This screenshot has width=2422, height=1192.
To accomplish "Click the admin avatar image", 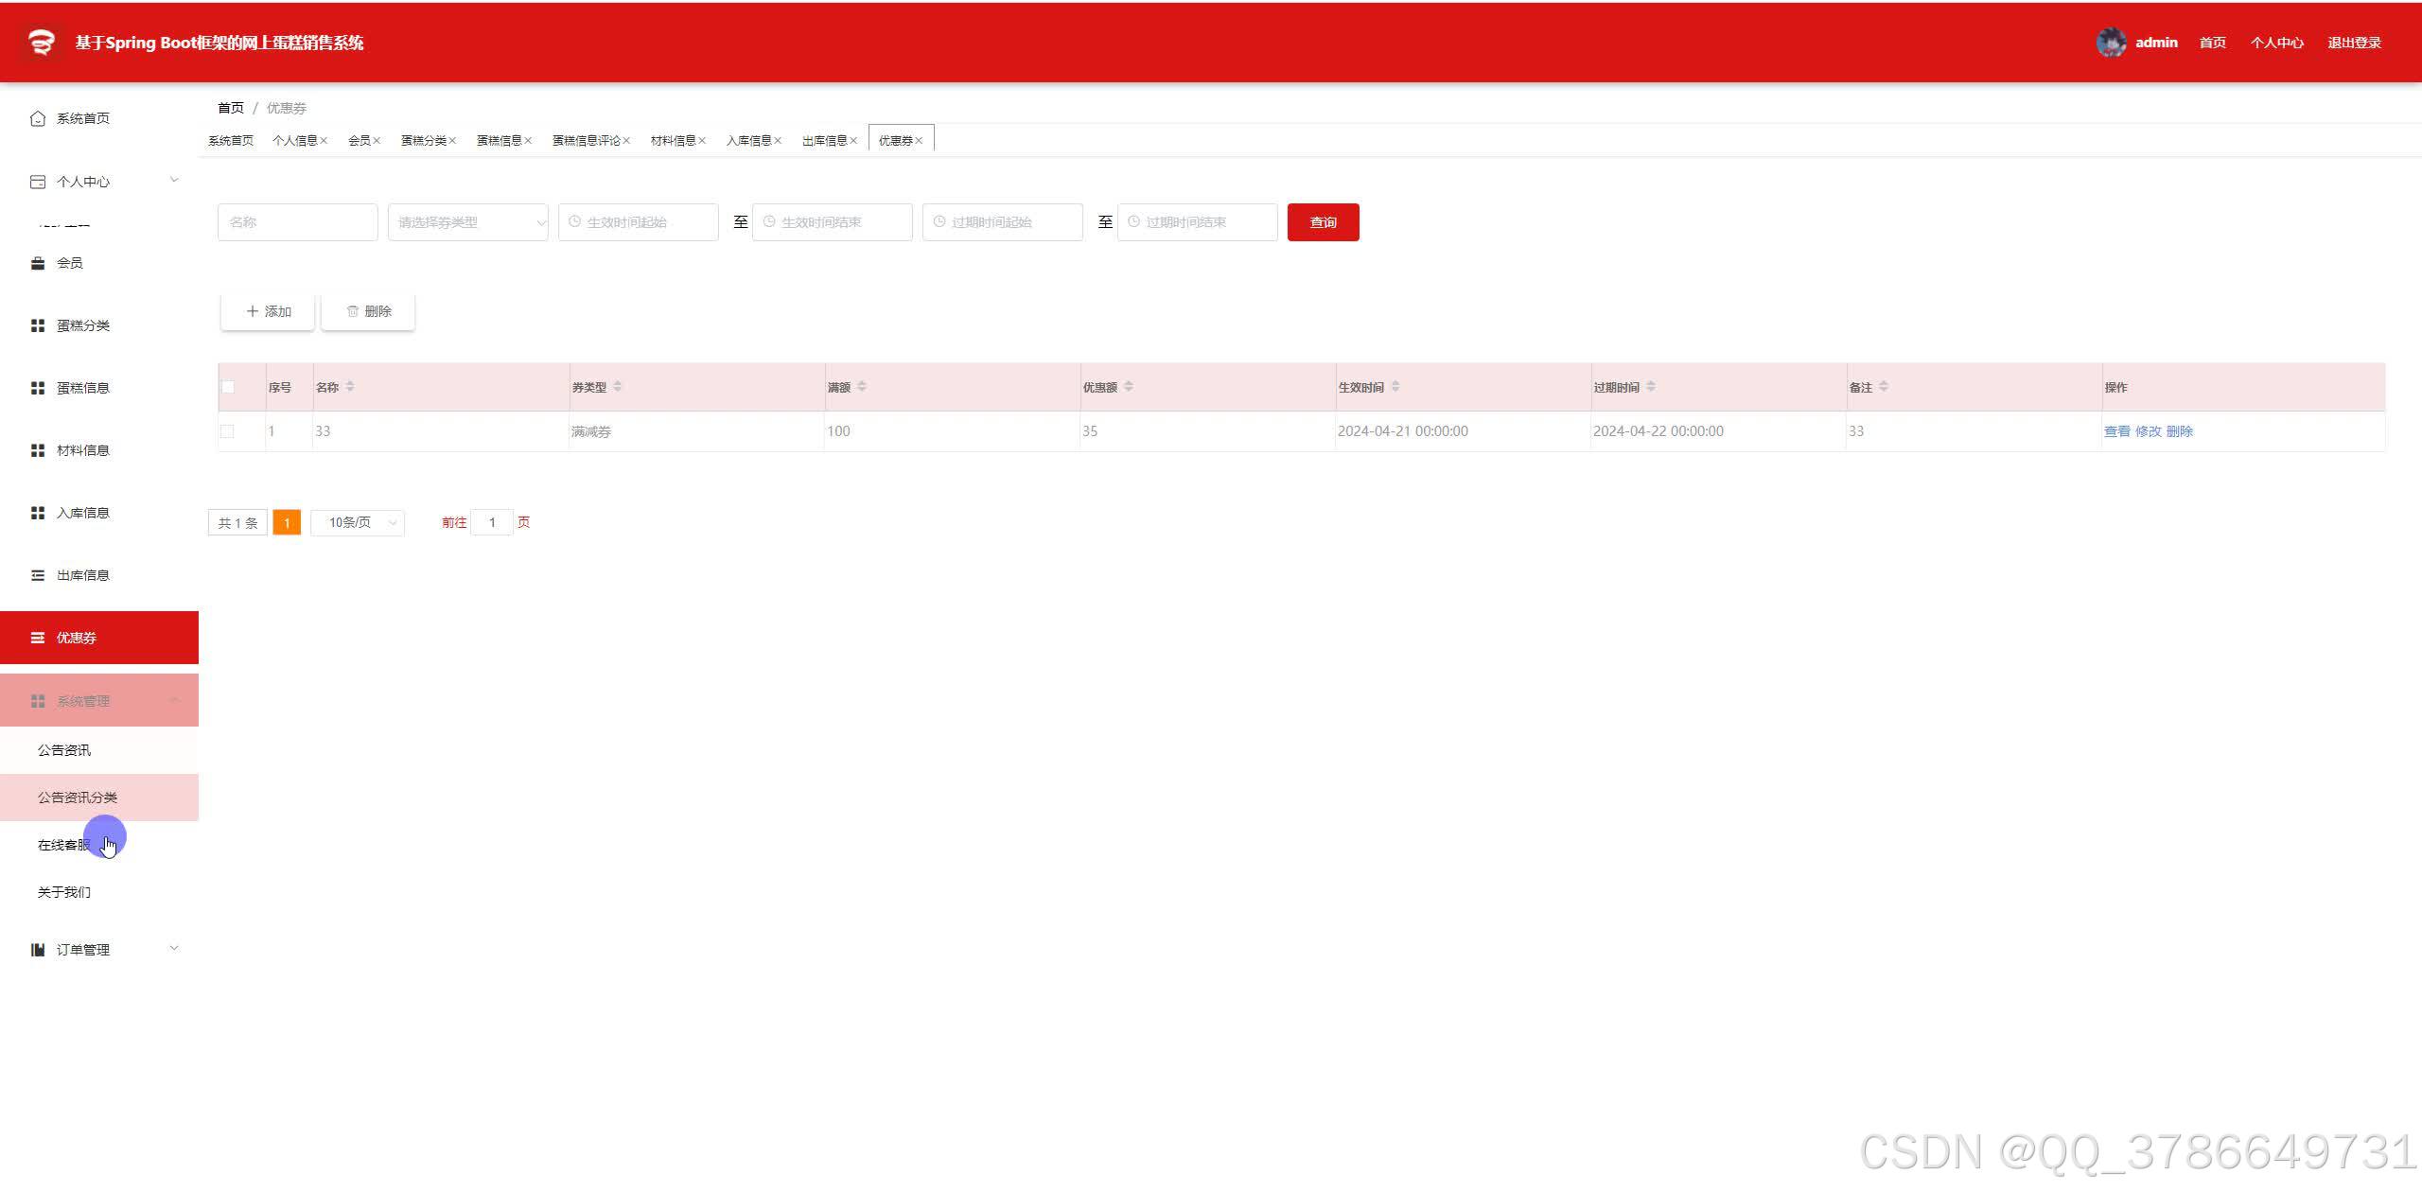I will [x=2111, y=43].
